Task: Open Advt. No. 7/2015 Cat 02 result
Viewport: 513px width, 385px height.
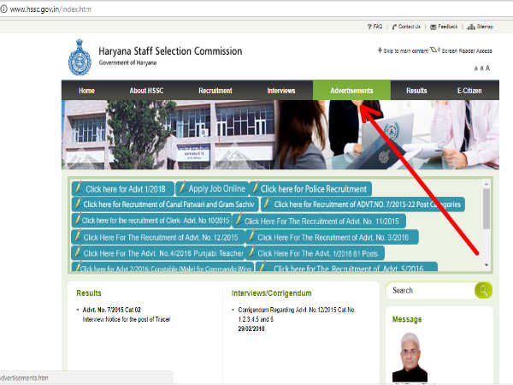Action: 111,310
